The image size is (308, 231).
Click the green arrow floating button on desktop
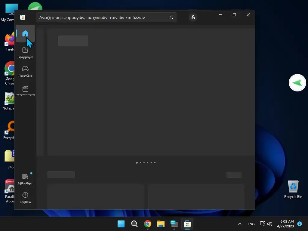[297, 83]
